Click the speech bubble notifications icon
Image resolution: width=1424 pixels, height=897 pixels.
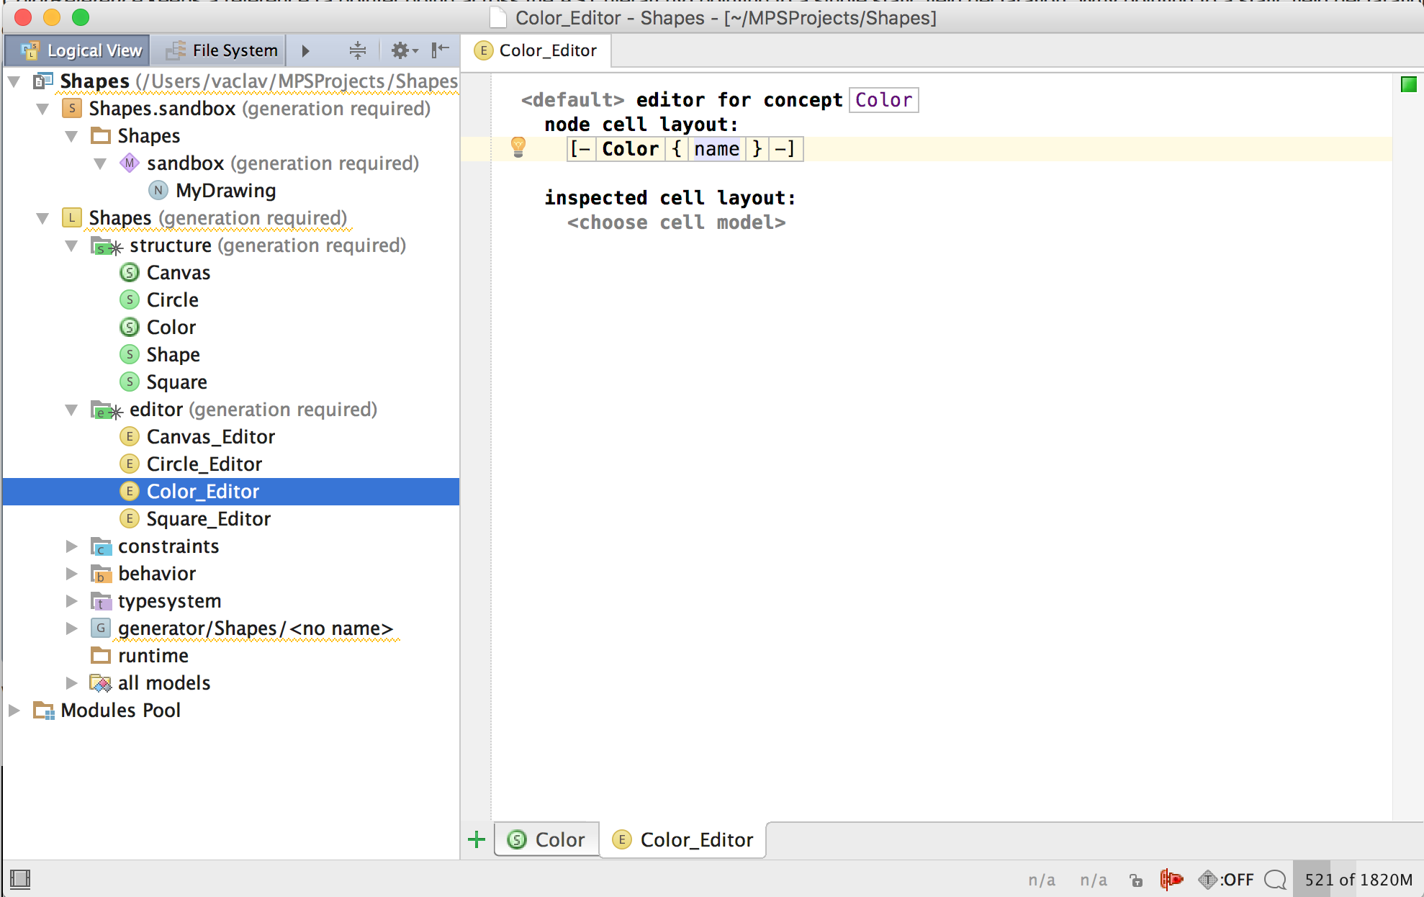point(1275,879)
